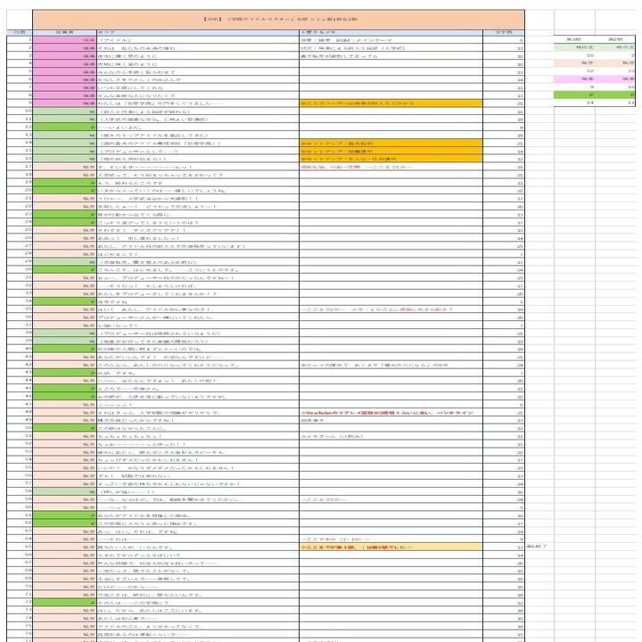Select the dialogue cell in row 9
The height and width of the screenshot is (642, 642).
(x=198, y=103)
